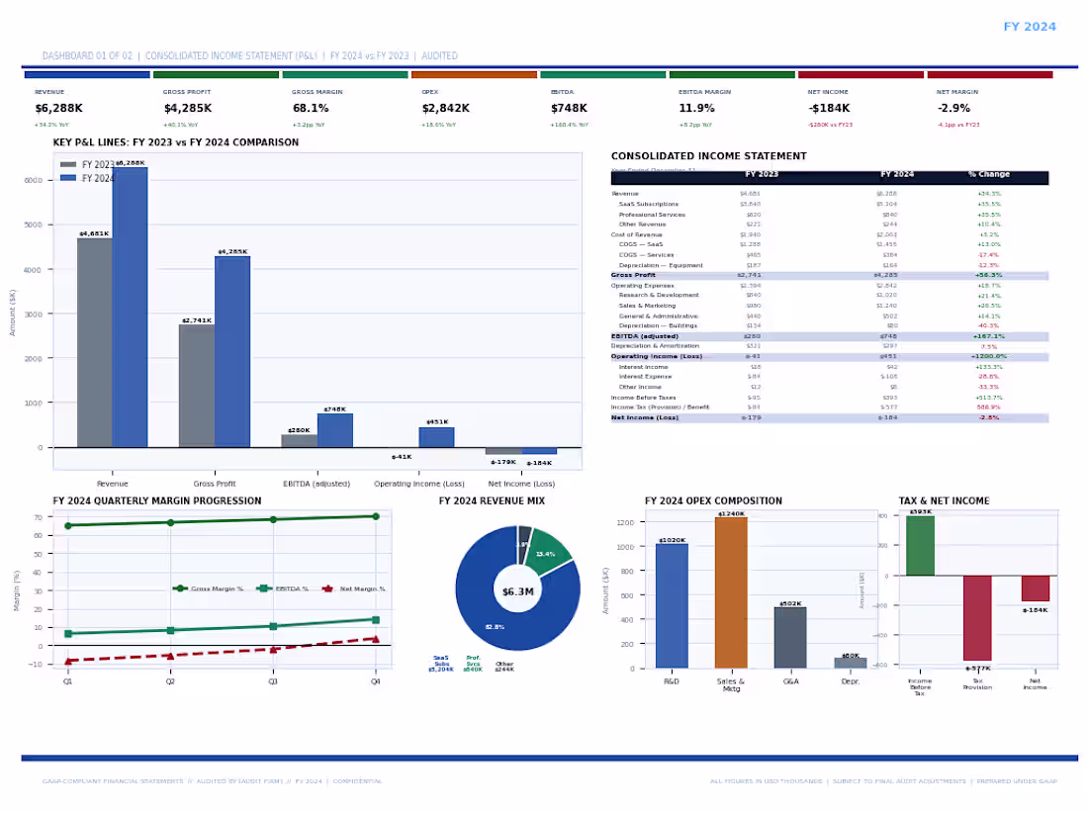
Task: Click the Q4 data point on the Gross Margin line
Action: pyautogui.click(x=376, y=516)
